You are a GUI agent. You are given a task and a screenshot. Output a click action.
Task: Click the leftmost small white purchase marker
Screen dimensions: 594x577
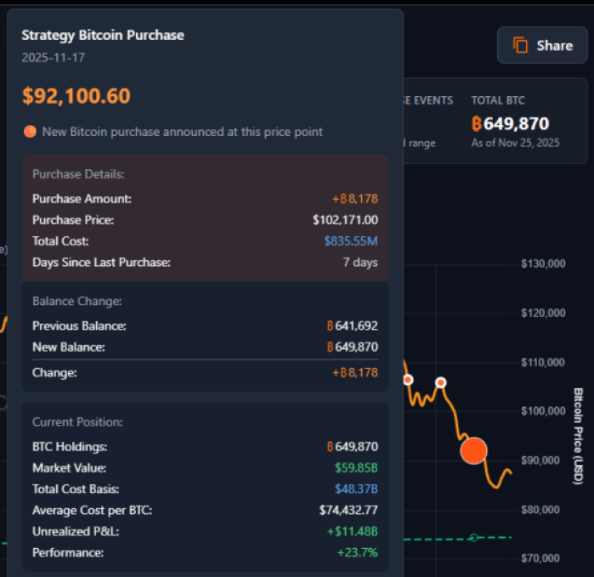(408, 379)
